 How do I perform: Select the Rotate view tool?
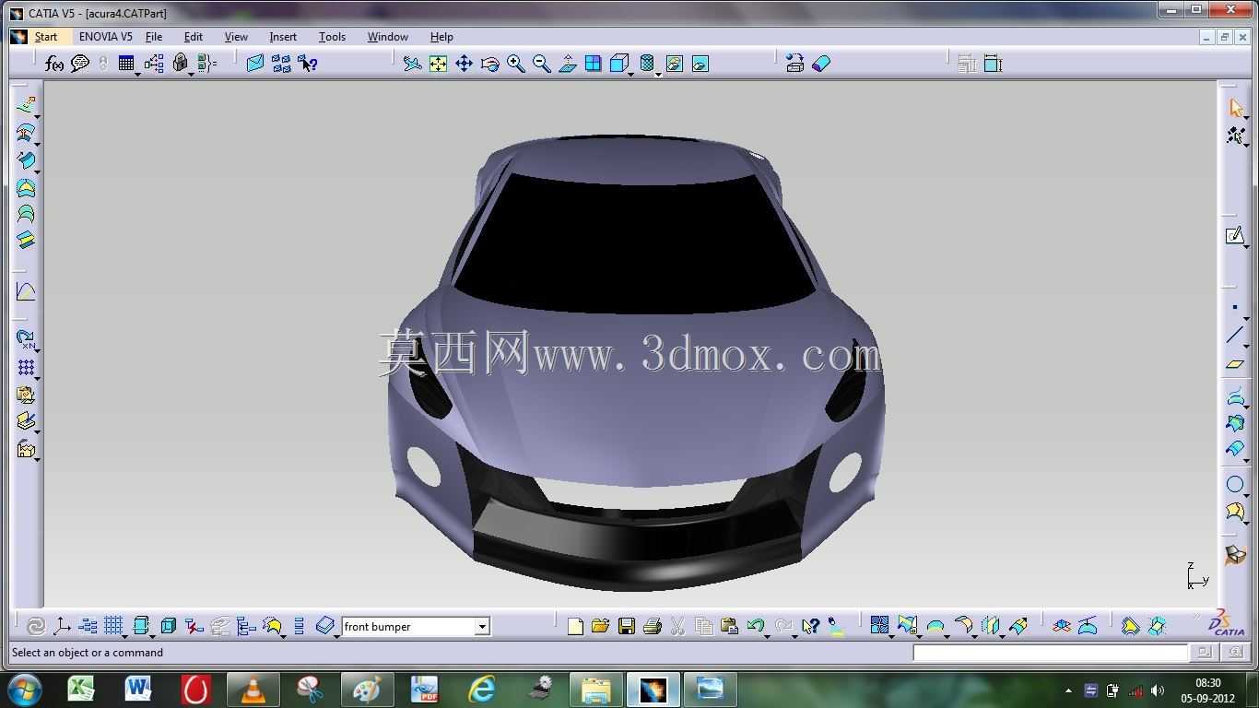point(489,64)
